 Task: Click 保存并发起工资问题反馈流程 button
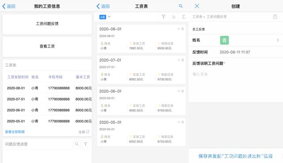pos(235,156)
